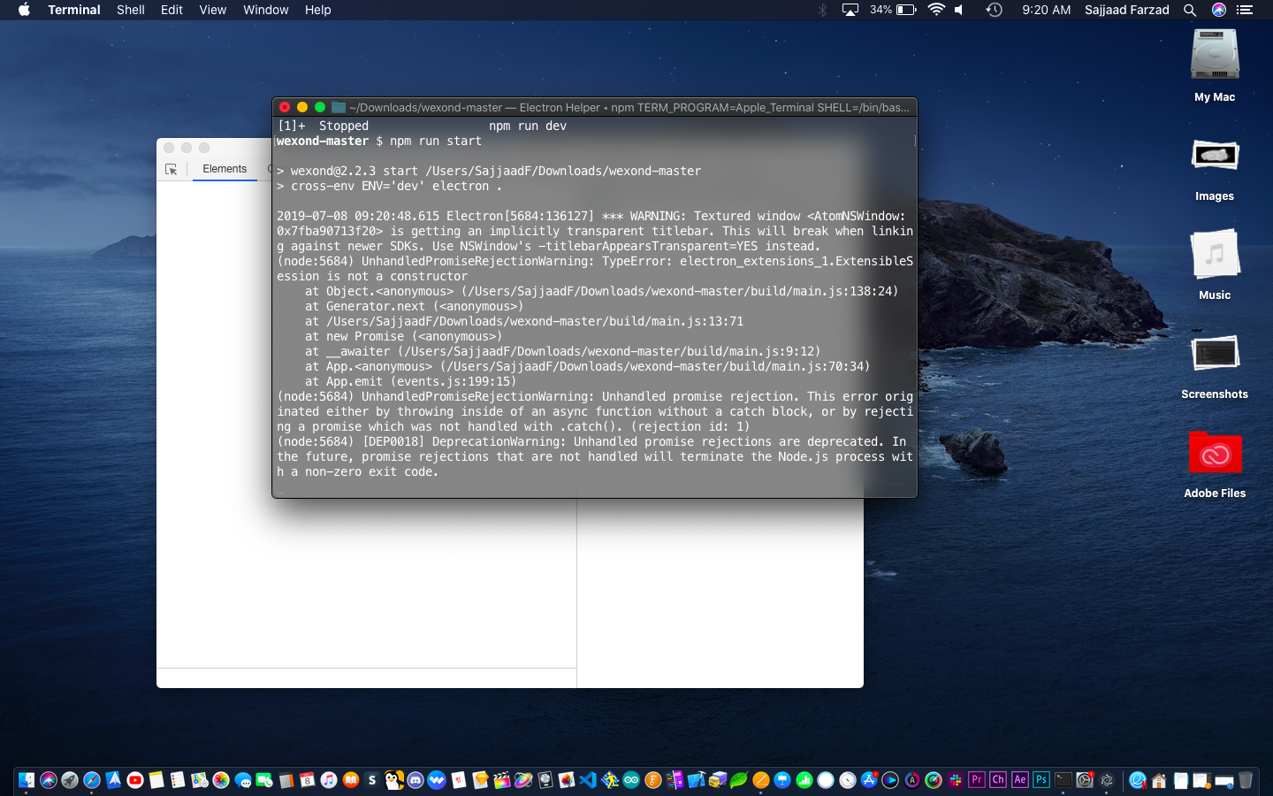This screenshot has width=1273, height=796.
Task: Open Discord from the Dock
Action: coord(416,780)
